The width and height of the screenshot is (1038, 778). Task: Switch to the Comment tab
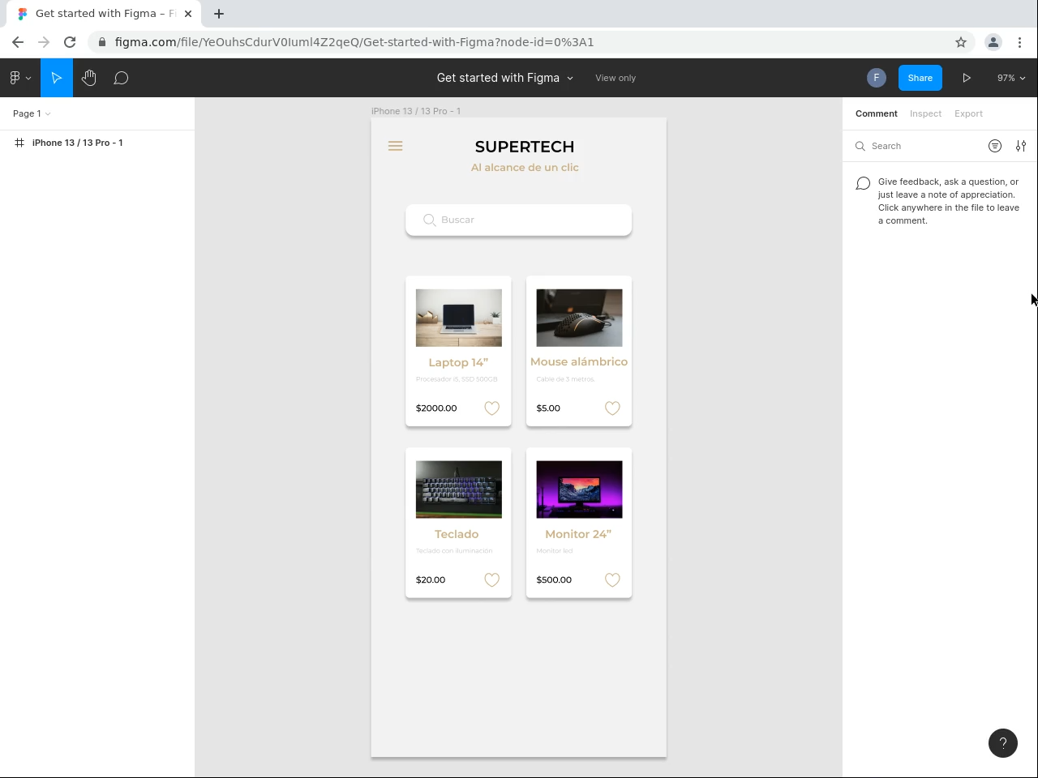click(877, 113)
